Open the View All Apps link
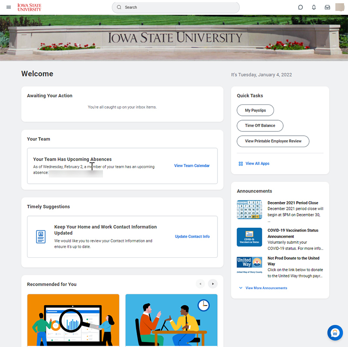348x347 pixels. (257, 164)
